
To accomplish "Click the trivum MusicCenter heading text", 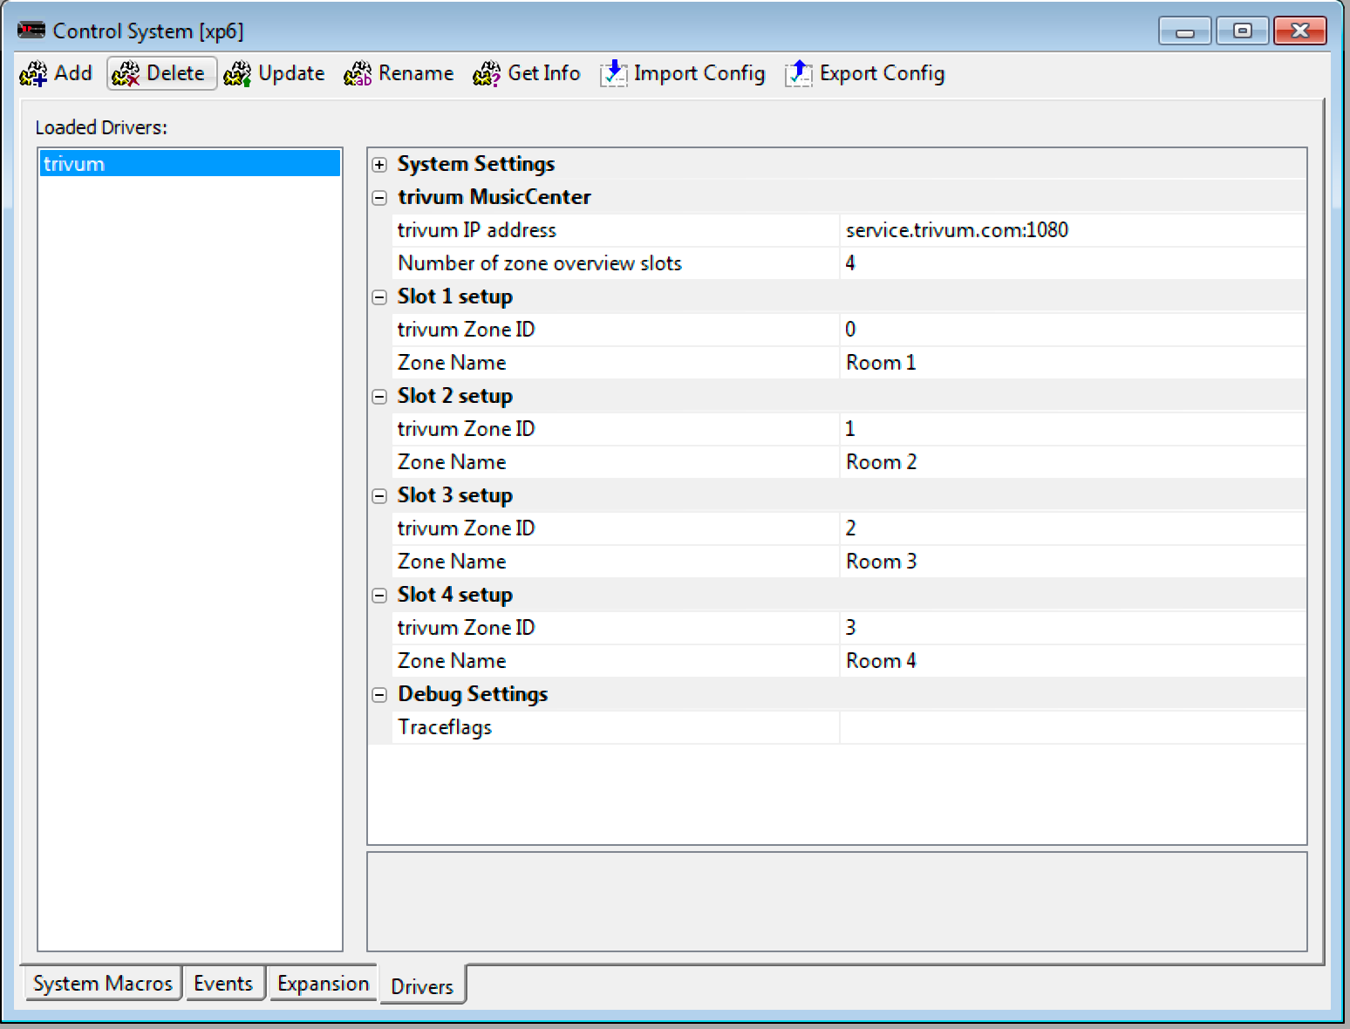I will tap(494, 197).
